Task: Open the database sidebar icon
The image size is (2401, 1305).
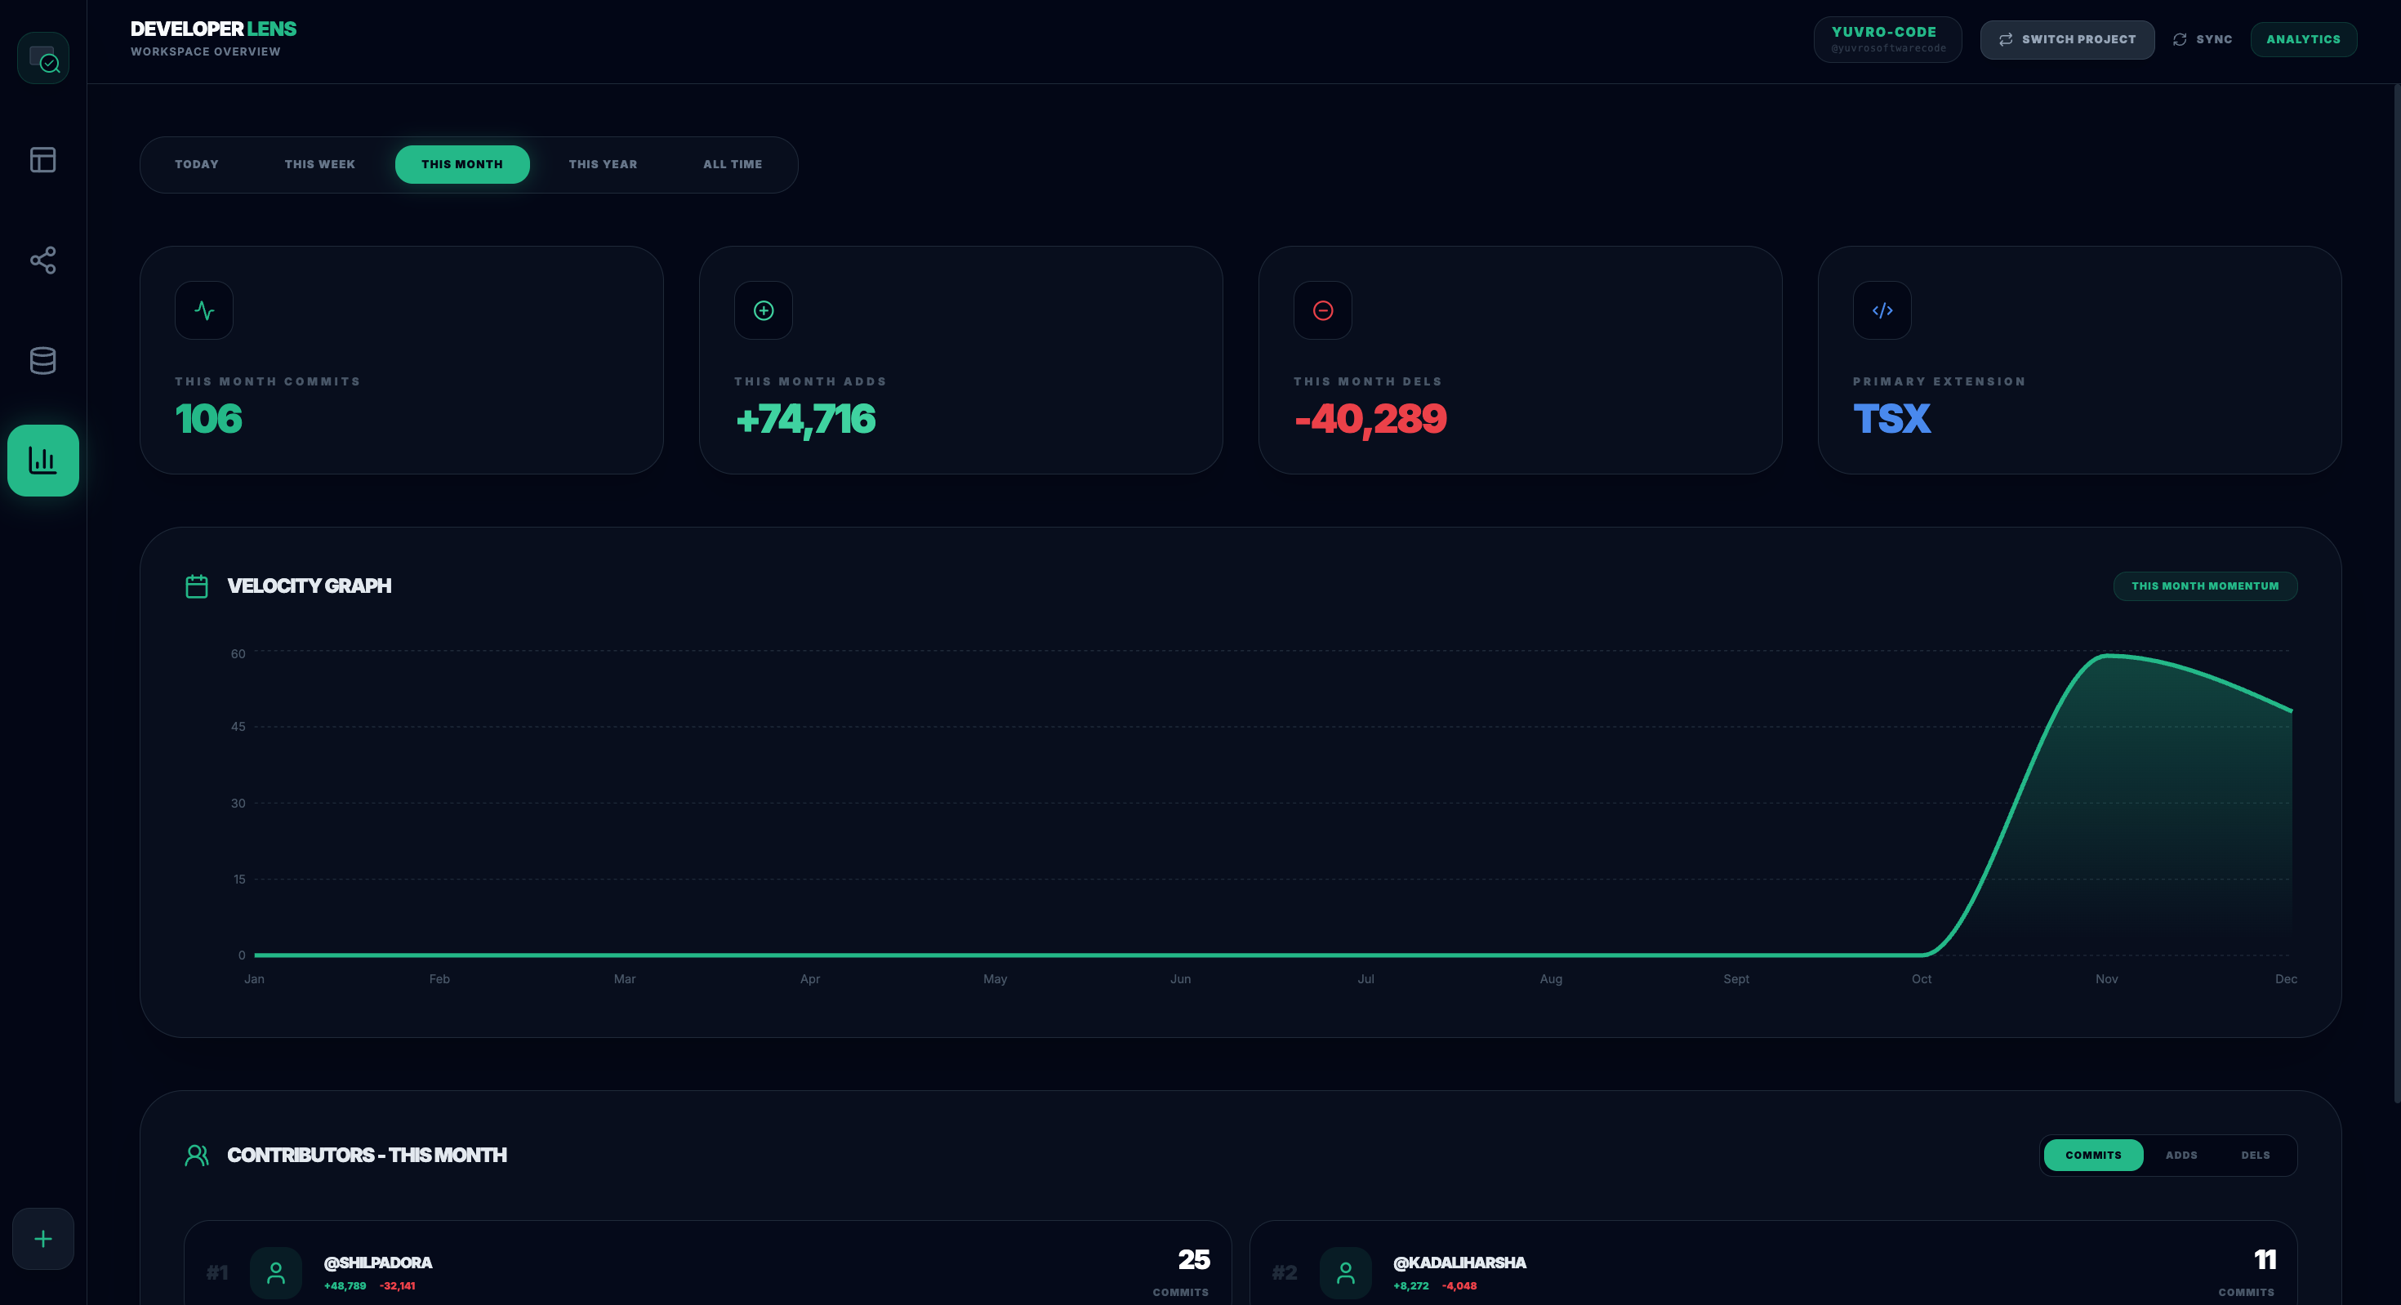Action: click(x=42, y=361)
